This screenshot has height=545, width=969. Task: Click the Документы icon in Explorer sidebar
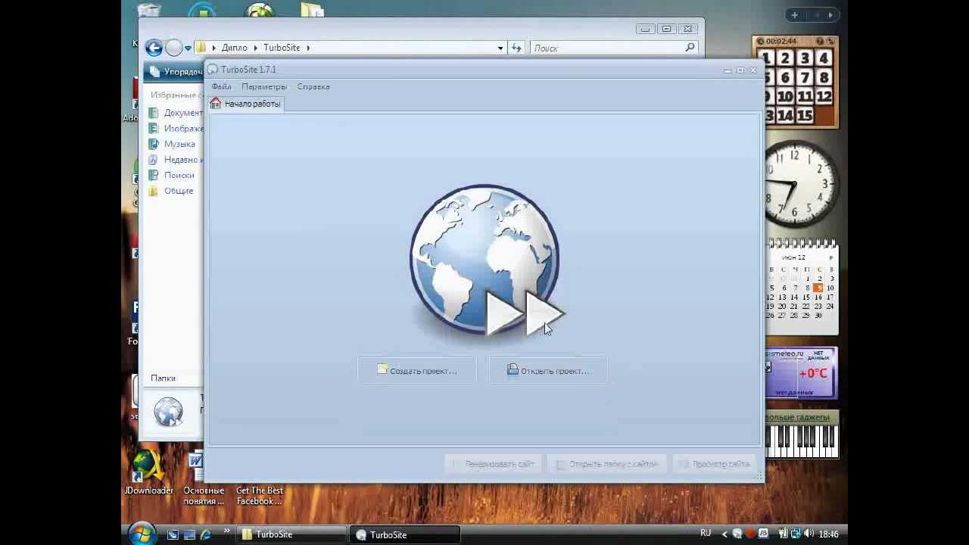click(154, 113)
